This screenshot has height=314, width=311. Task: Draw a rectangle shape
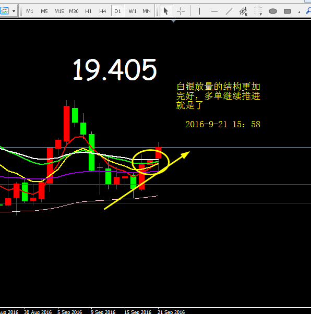pos(287,11)
